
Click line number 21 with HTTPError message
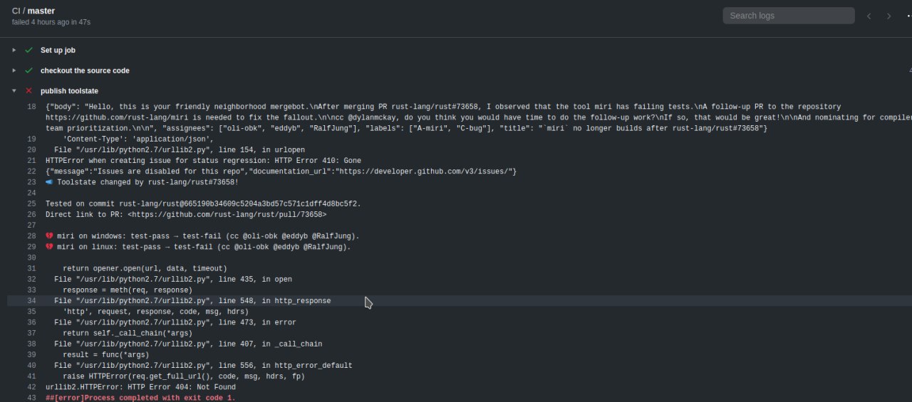pyautogui.click(x=31, y=161)
